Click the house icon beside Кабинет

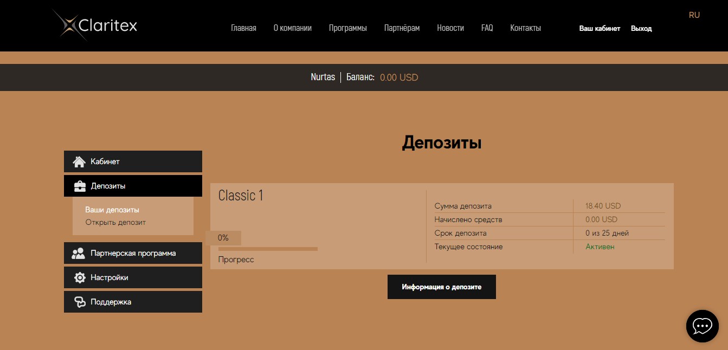[x=79, y=161]
